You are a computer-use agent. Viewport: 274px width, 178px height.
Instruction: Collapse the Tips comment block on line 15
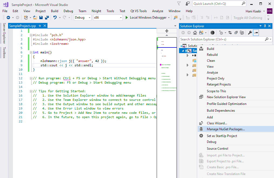[x=31, y=91]
